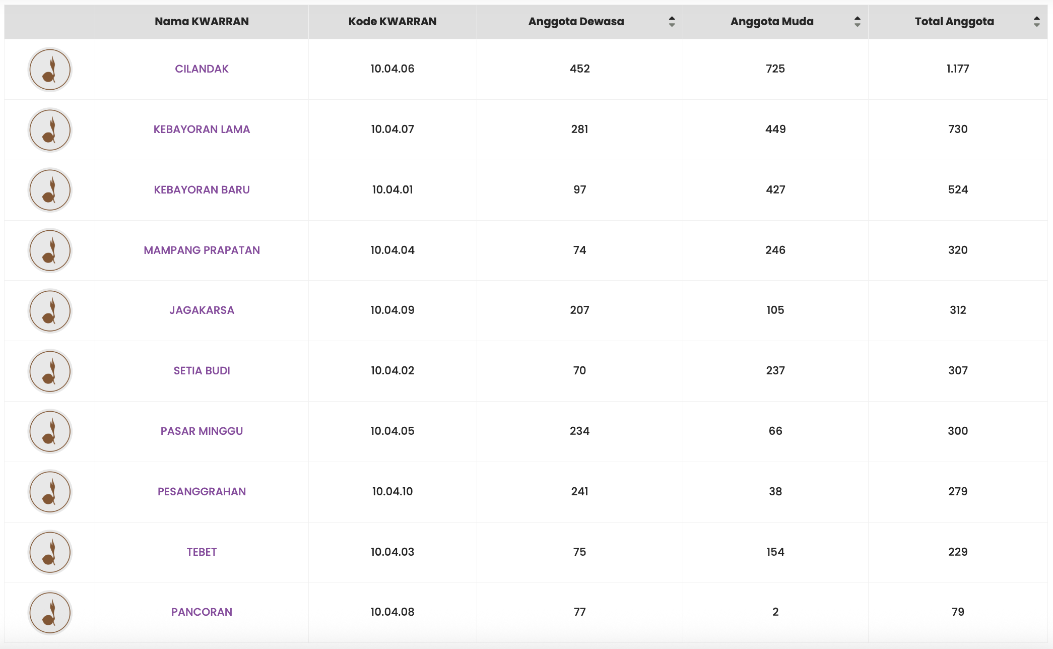The height and width of the screenshot is (649, 1053).
Task: Select the code 10.04.07
Action: [x=392, y=129]
